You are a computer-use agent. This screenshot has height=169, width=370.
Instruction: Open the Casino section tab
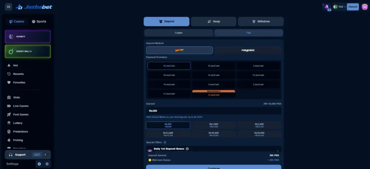[x=17, y=21]
